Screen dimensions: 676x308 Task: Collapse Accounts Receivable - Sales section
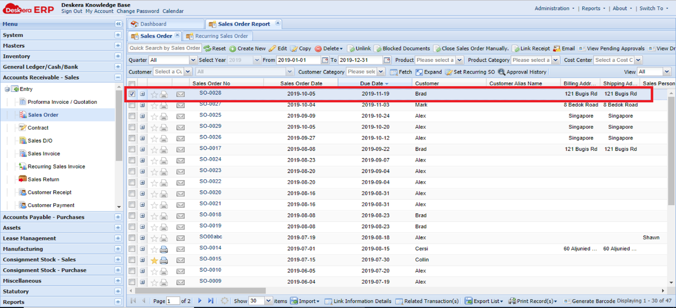(x=118, y=77)
